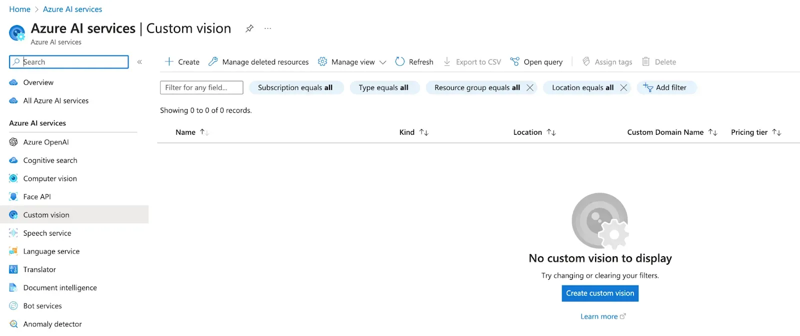Remove the Resource group filter

pos(530,87)
